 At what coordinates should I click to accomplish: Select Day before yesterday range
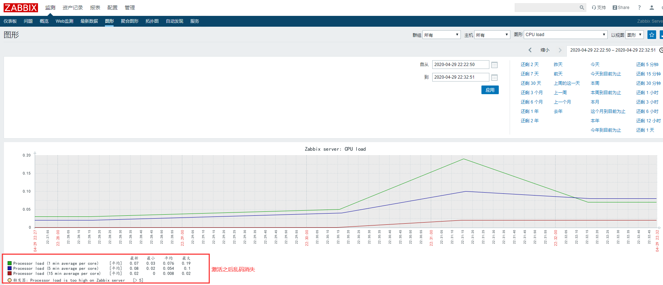558,74
